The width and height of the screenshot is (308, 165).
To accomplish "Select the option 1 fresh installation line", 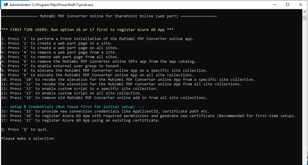I will (x=97, y=39).
